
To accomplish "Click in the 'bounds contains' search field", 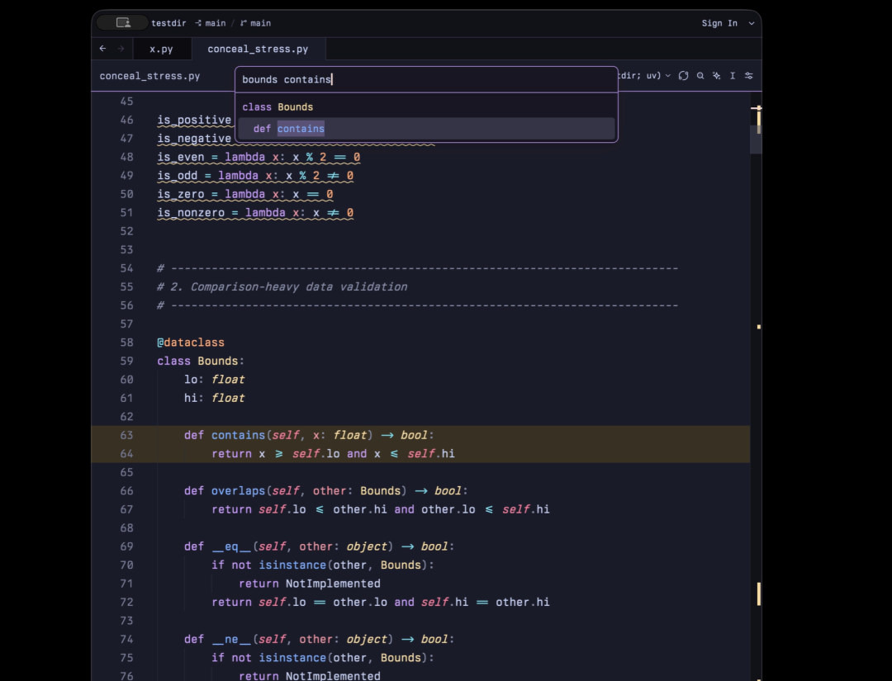I will 426,79.
